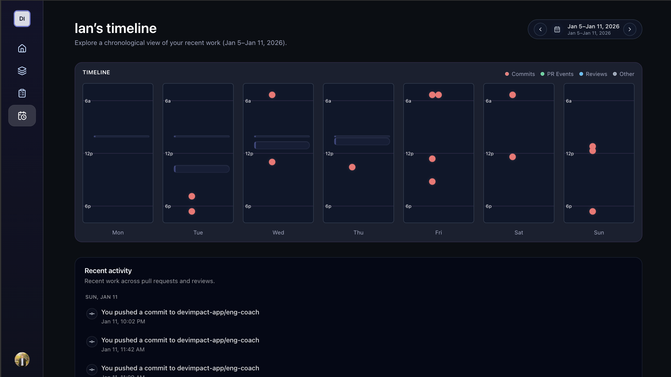Click commit icon beside 11:42 AM activity

coord(92,342)
